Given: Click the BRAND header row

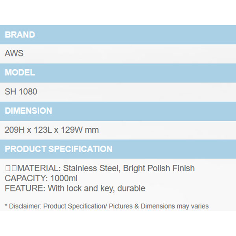Looking at the screenshot, I should coord(118,35).
